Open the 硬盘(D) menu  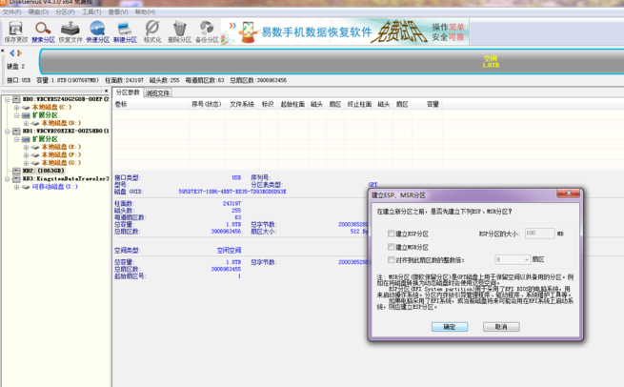(x=37, y=12)
